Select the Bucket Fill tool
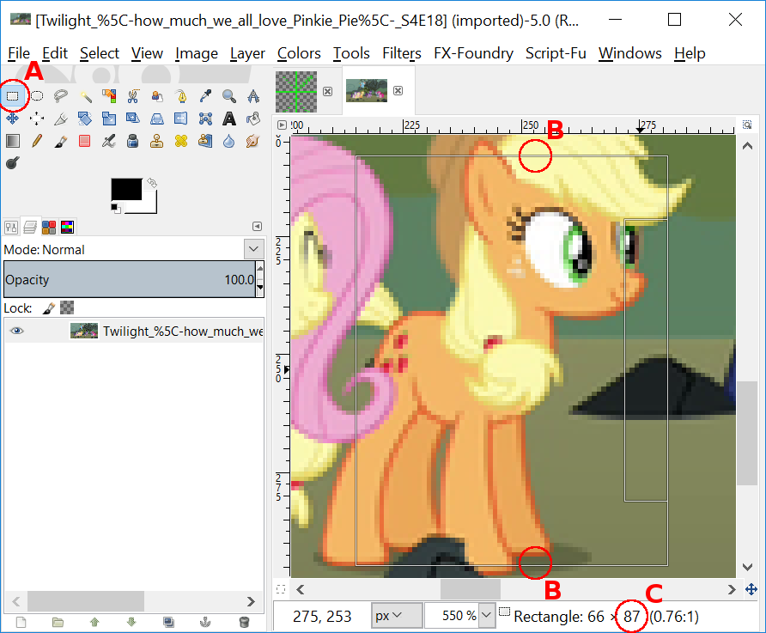This screenshot has height=633, width=766. tap(253, 119)
